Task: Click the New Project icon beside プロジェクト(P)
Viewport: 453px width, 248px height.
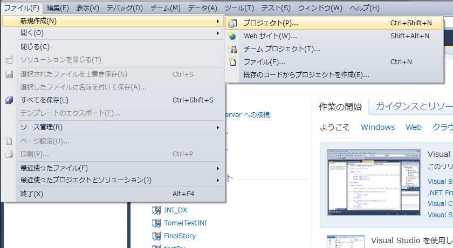Action: (x=232, y=23)
